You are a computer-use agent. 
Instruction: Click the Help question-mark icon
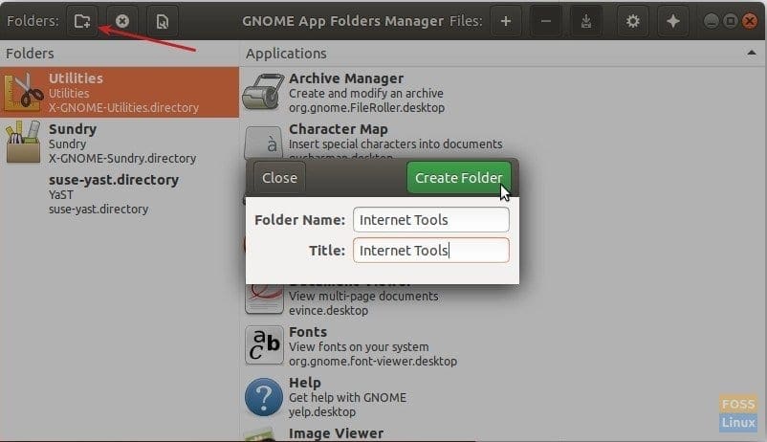point(264,396)
